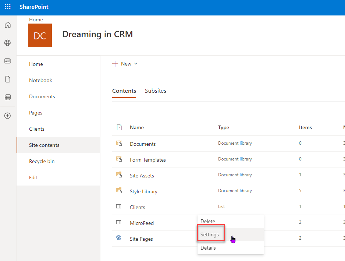Choose Delete from the context menu

pyautogui.click(x=207, y=221)
